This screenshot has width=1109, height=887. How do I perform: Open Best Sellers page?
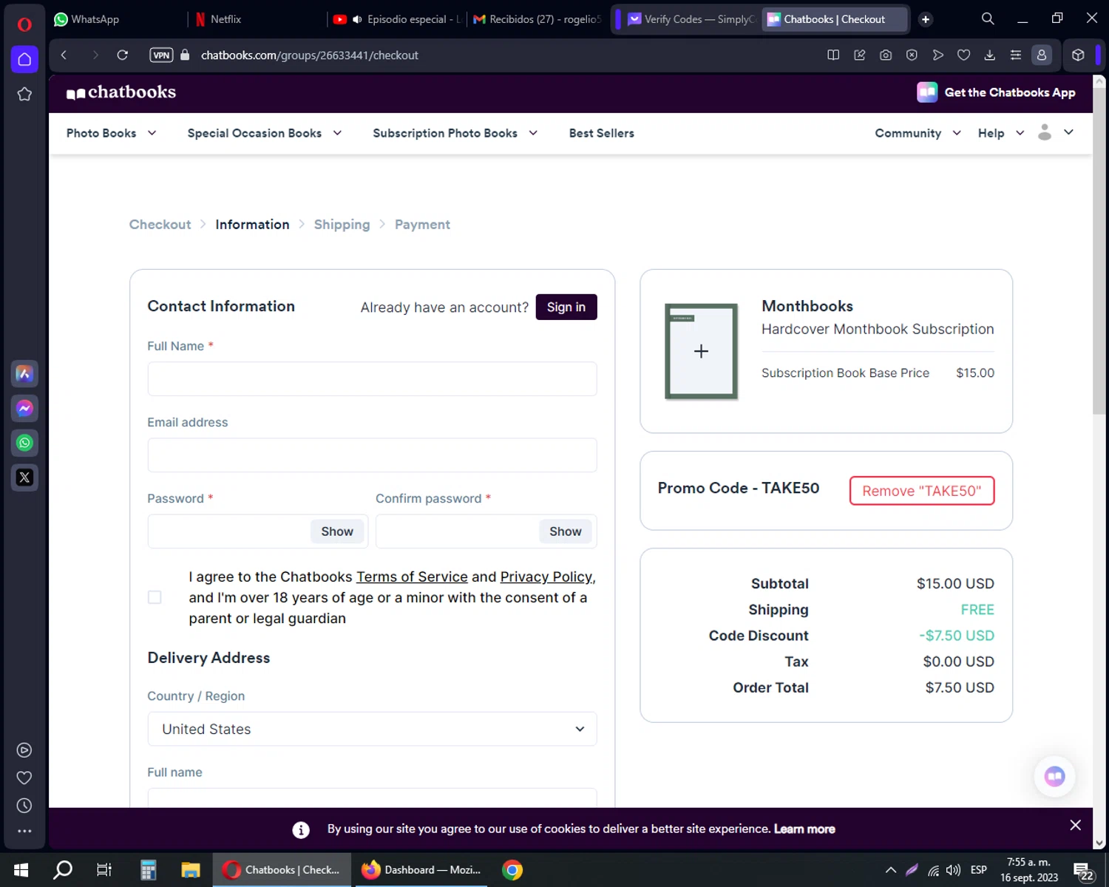point(602,133)
